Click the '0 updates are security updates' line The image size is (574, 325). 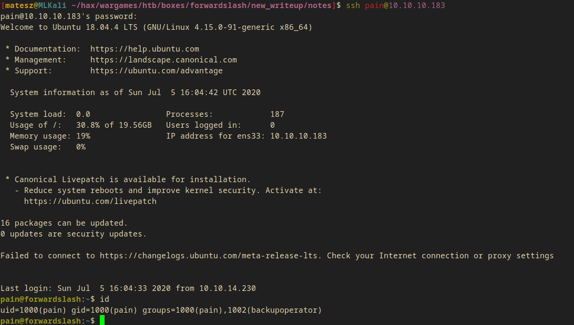pos(73,234)
